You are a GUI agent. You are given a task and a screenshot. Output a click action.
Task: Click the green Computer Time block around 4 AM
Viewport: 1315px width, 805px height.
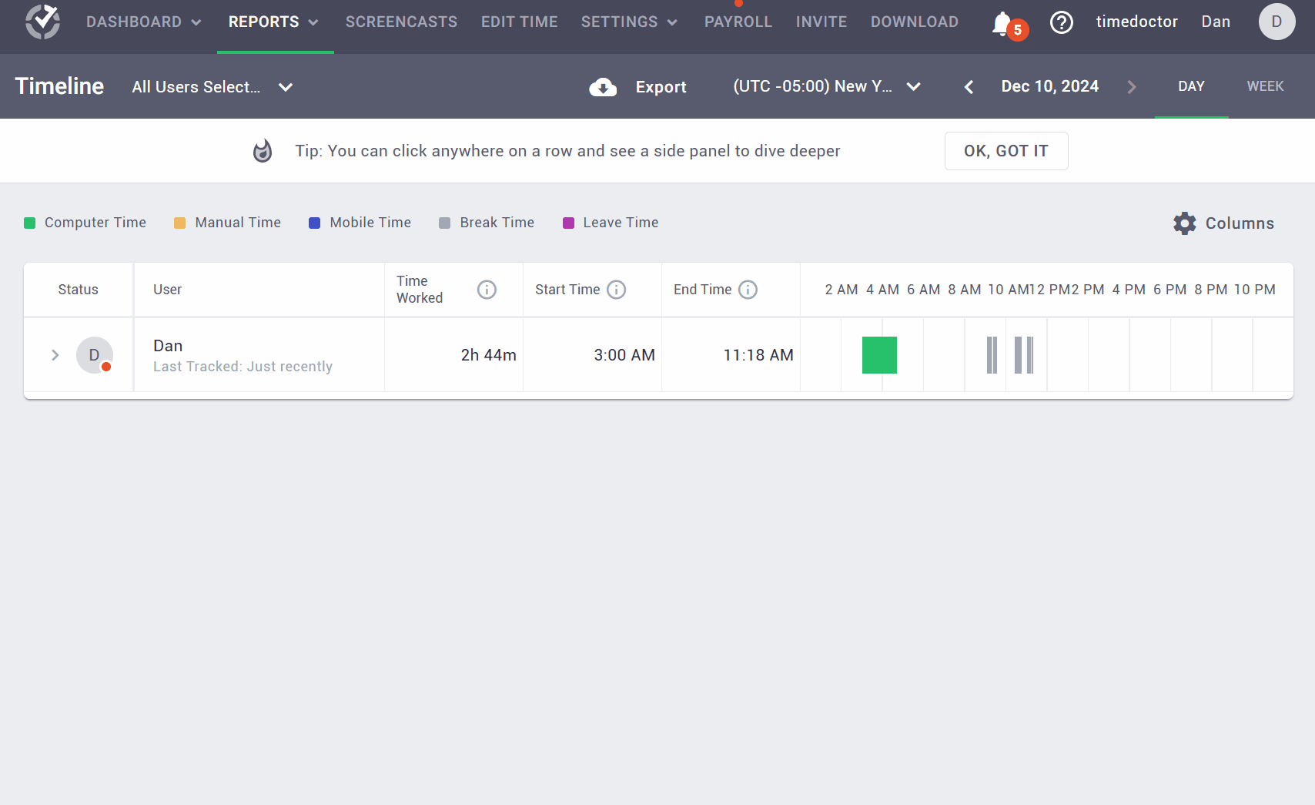click(x=879, y=355)
